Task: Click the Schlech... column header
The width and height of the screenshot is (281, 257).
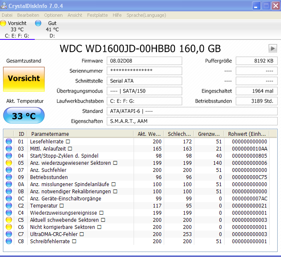Action: (179, 134)
